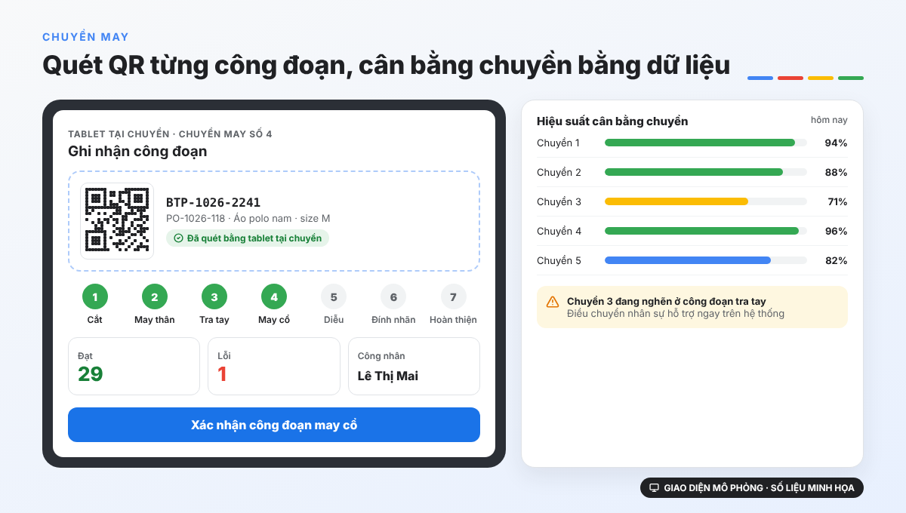Click the CHUYỀN MAY label at top

[x=85, y=37]
